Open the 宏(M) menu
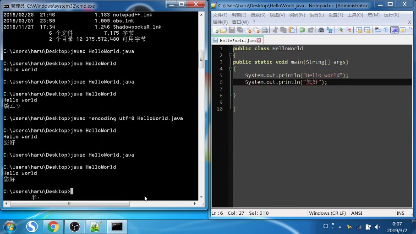 373,15
